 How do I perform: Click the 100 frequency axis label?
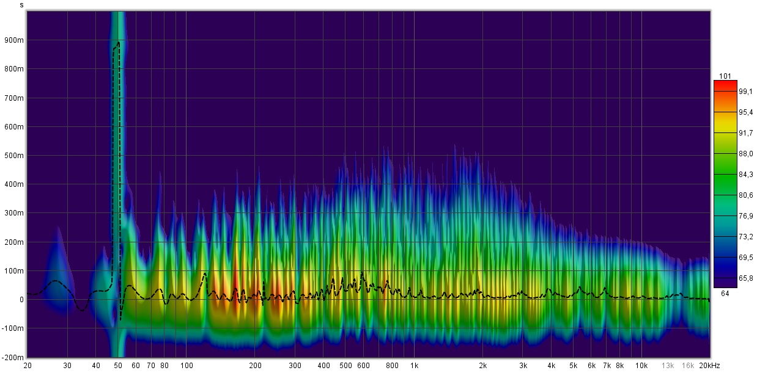click(x=186, y=366)
